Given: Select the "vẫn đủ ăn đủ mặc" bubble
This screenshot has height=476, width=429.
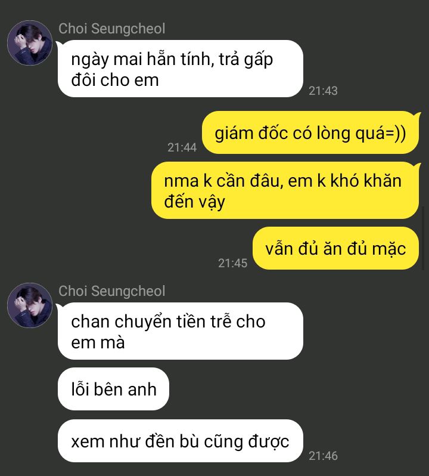Looking at the screenshot, I should pyautogui.click(x=335, y=248).
